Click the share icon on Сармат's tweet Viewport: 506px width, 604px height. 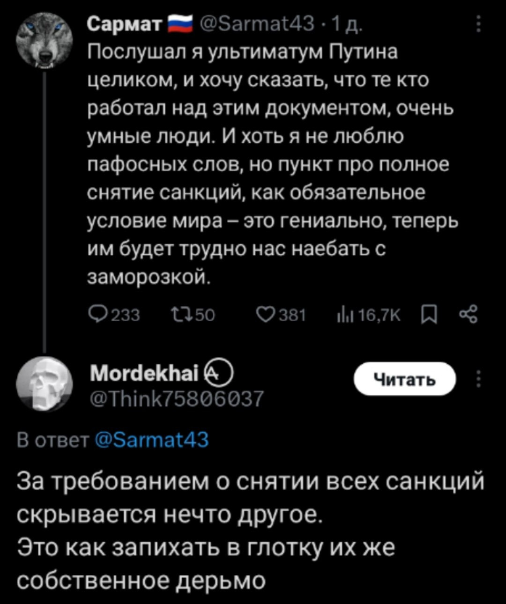click(x=469, y=315)
